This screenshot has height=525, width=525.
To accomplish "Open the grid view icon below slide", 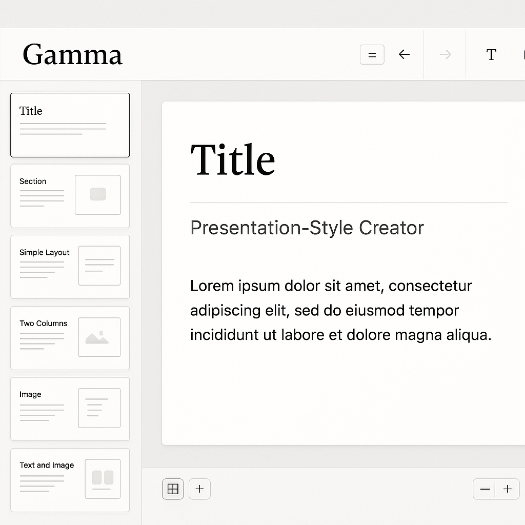I will click(x=173, y=489).
